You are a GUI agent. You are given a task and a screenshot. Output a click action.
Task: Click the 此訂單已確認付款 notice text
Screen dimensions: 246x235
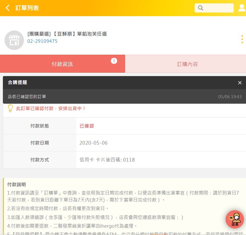[51, 108]
